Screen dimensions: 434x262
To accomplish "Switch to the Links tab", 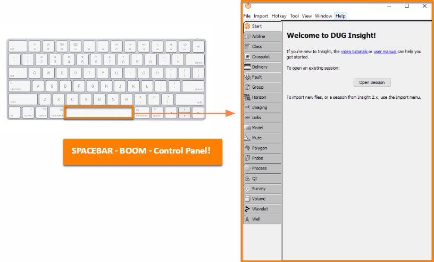I will 262,117.
